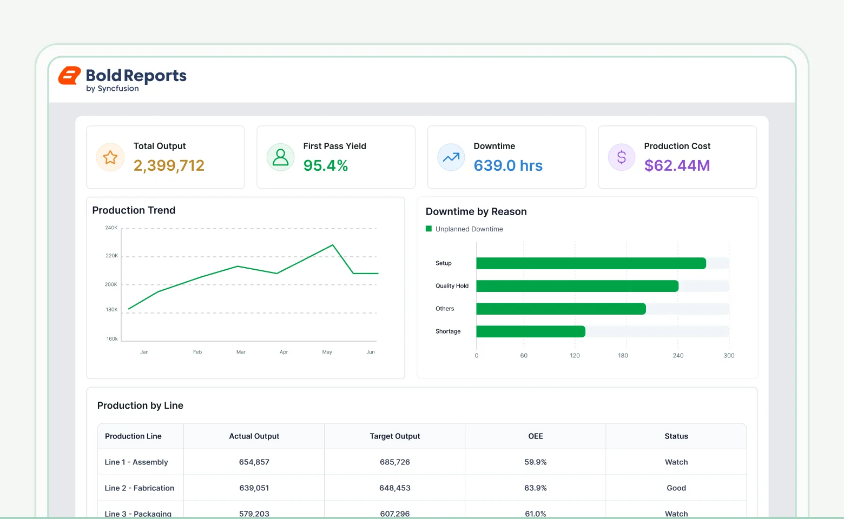Click the OEE column header
Viewport: 844px width, 519px height.
coord(536,436)
